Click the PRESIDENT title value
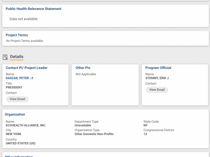Image resolution: width=210 pixels, height=157 pixels. pyautogui.click(x=14, y=87)
